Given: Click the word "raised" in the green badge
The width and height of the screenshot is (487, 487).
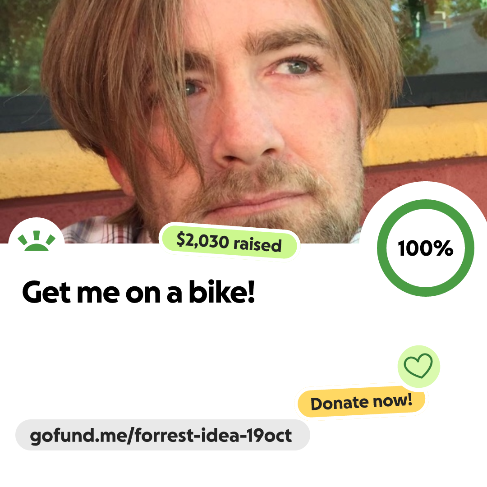Looking at the screenshot, I should (x=257, y=244).
